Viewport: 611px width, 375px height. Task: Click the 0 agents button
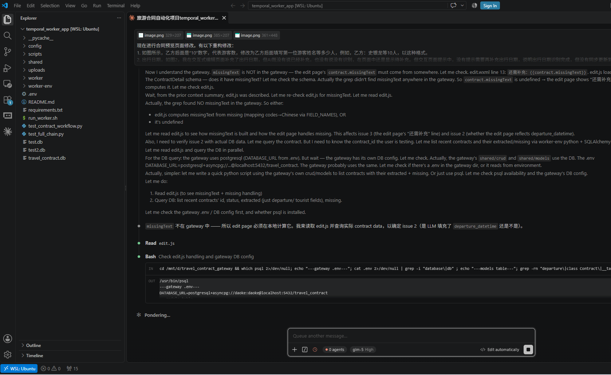click(335, 350)
